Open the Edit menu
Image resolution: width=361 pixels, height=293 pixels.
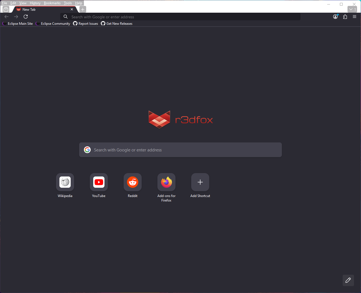(x=13, y=3)
